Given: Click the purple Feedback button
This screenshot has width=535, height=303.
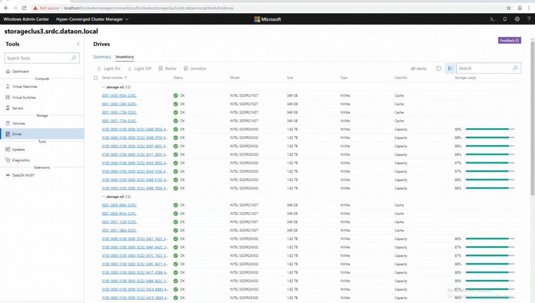Looking at the screenshot, I should 509,41.
